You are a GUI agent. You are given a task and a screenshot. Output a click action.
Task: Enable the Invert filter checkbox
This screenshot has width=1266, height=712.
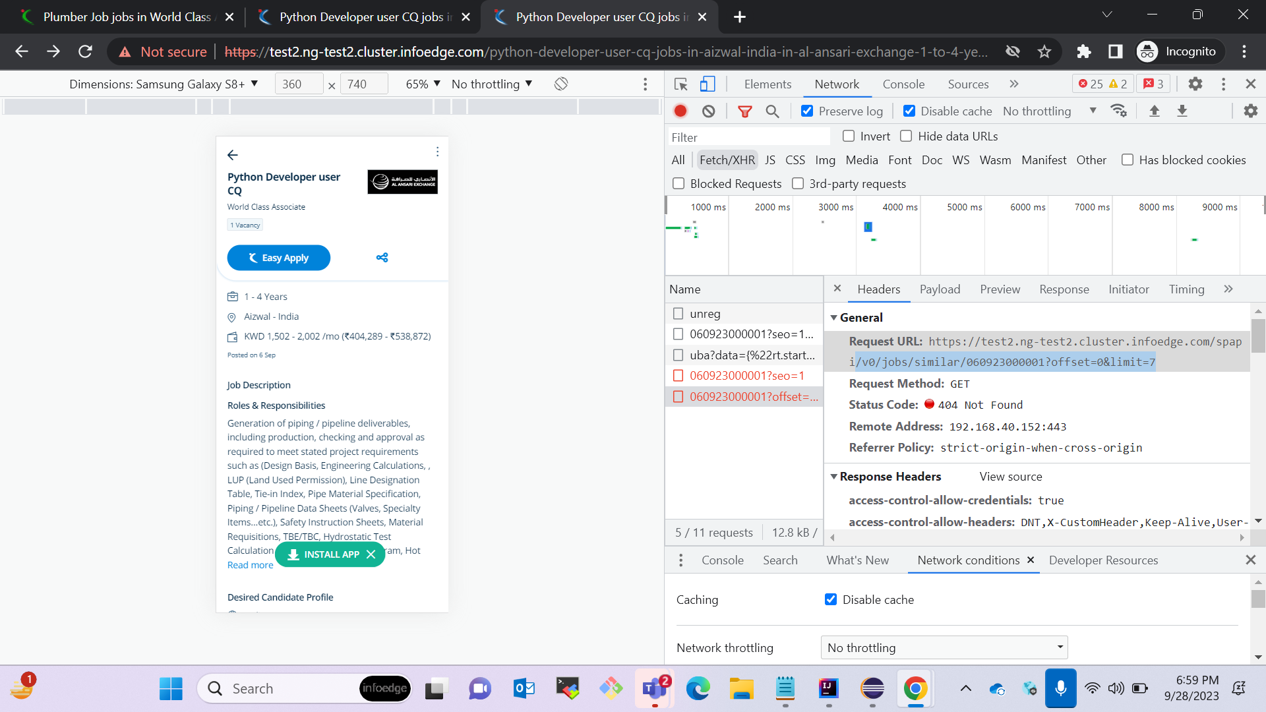tap(849, 136)
